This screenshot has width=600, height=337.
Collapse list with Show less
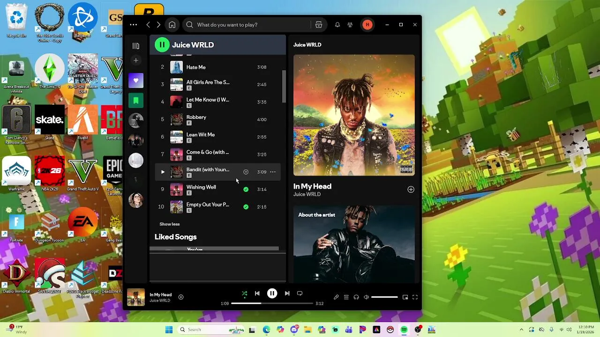pos(170,224)
